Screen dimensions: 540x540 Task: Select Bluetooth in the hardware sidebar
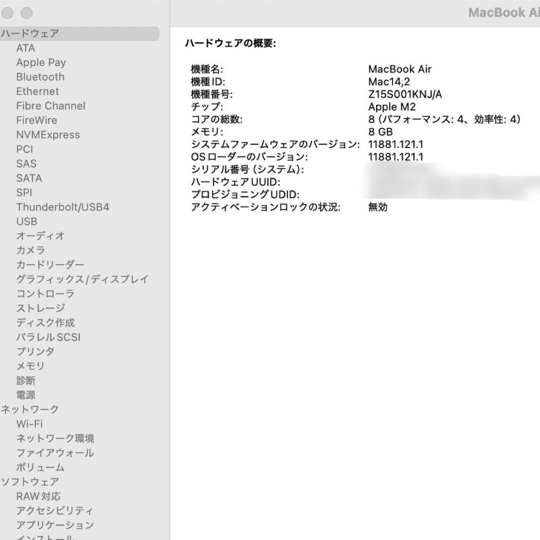41,77
